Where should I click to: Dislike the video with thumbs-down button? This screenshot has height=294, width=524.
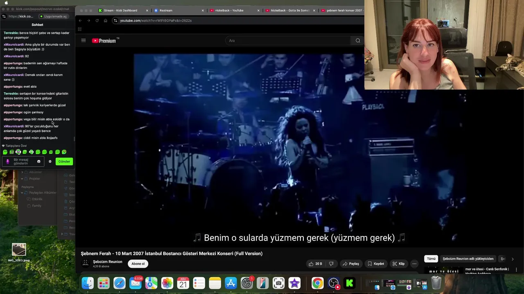point(331,264)
